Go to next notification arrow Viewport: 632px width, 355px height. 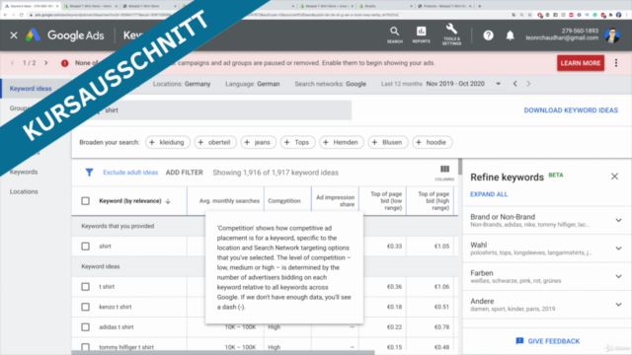(x=46, y=63)
